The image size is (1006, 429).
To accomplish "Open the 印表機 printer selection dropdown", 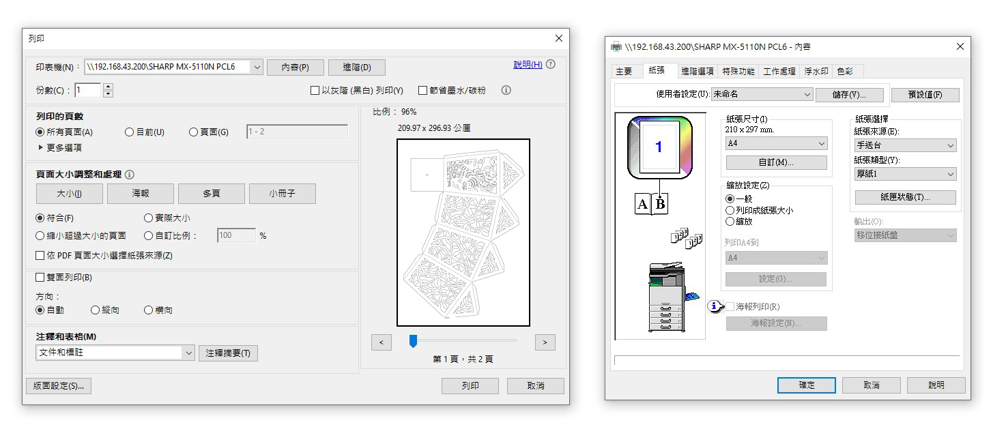I will 257,67.
